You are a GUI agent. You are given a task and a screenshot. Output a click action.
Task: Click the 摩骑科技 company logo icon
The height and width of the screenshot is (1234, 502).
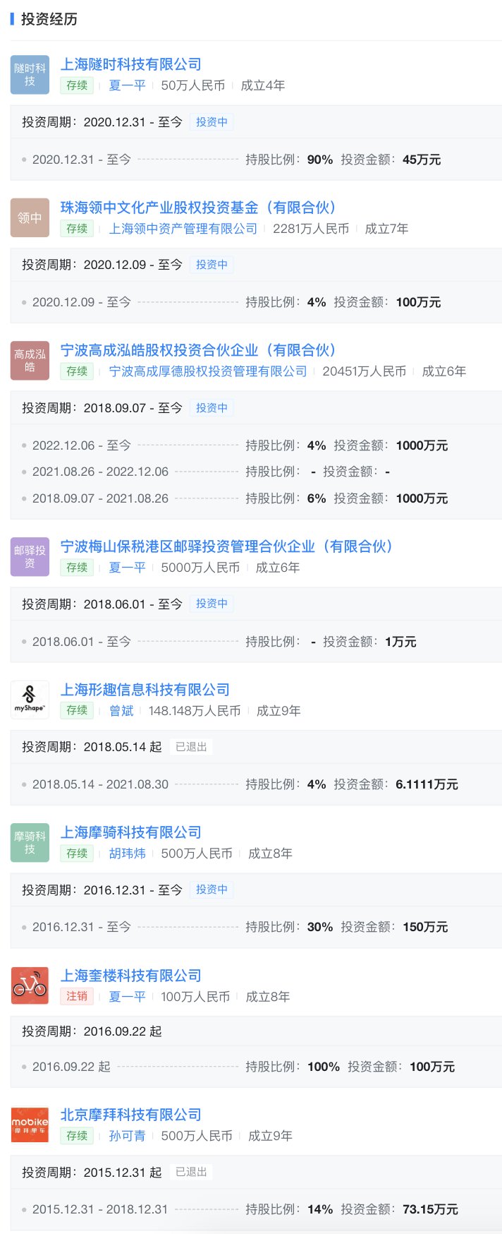tap(30, 843)
